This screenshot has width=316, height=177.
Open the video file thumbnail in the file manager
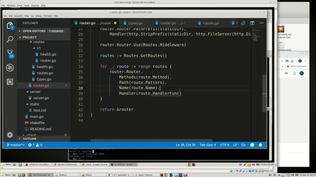pyautogui.click(x=281, y=29)
